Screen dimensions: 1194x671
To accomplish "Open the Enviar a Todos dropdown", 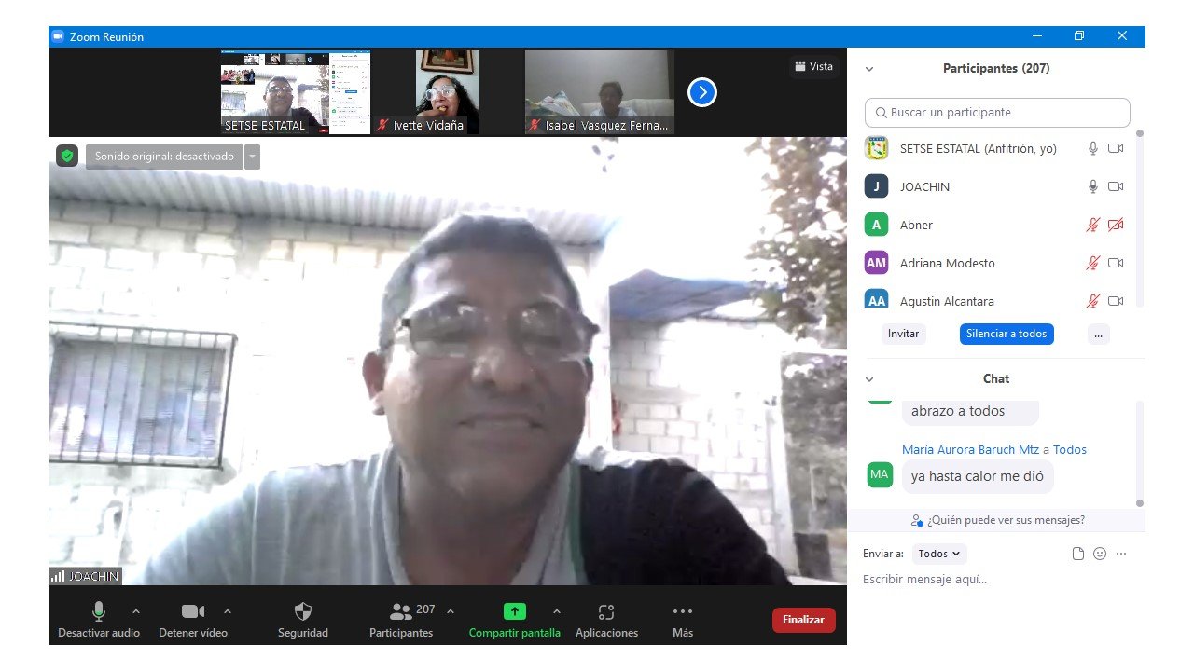I will (x=938, y=554).
